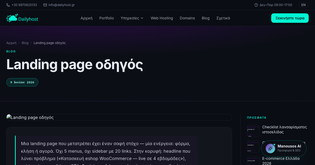Click the Landing page οδηγός breadcrumb text
This screenshot has width=315, height=165.
click(x=50, y=43)
